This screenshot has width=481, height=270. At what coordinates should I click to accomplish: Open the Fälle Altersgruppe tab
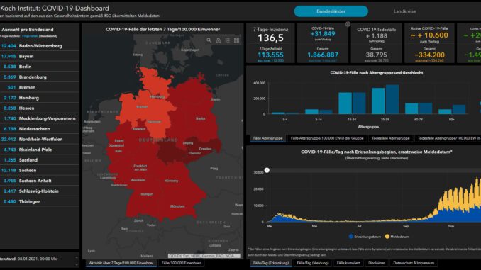click(267, 138)
